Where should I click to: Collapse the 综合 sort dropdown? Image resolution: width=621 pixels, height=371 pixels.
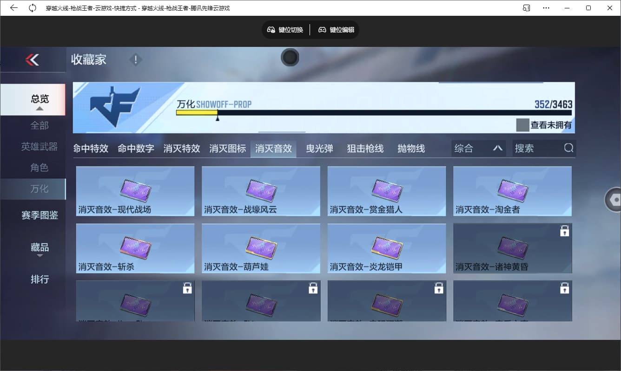pyautogui.click(x=497, y=148)
